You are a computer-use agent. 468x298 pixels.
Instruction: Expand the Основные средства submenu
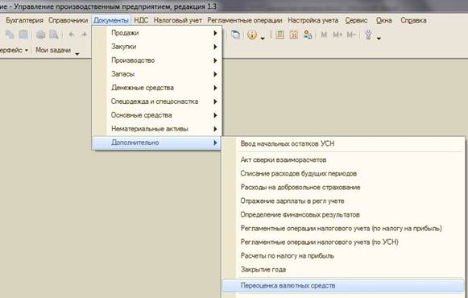pos(156,115)
